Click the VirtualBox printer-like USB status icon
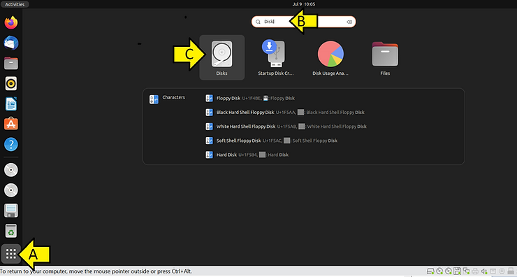The width and height of the screenshot is (517, 277). pos(475,271)
